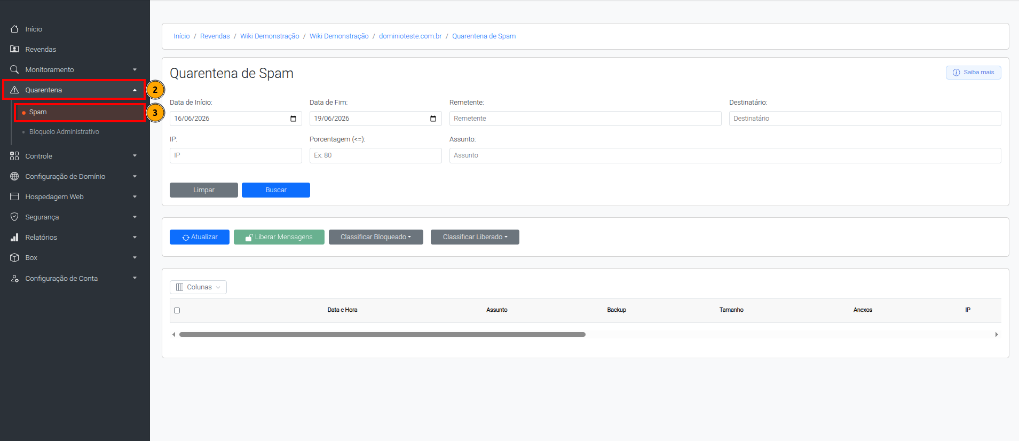Click the Quarentena warning triangle icon
This screenshot has width=1019, height=441.
click(14, 90)
